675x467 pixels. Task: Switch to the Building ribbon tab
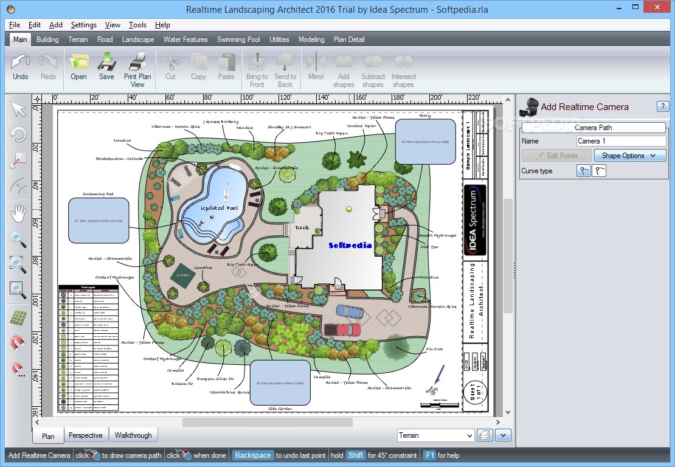click(47, 39)
